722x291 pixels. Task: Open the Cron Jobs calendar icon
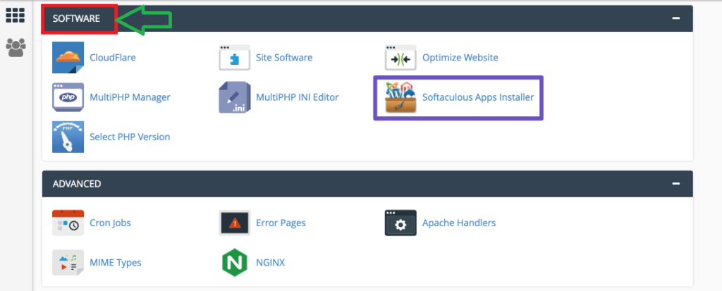point(68,223)
